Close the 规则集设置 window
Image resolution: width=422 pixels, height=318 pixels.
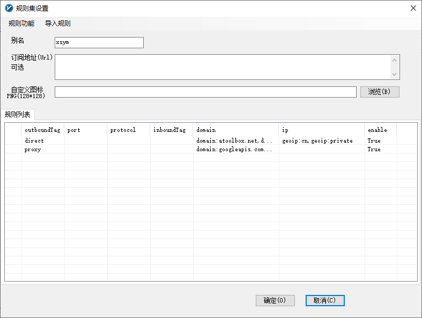[x=413, y=8]
